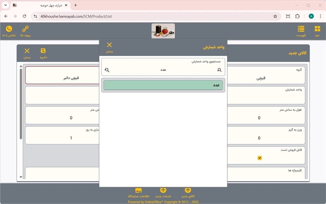Viewport: 326px width, 204px height.
Task: Click the store logo thumbnail in header
Action: tap(163, 31)
